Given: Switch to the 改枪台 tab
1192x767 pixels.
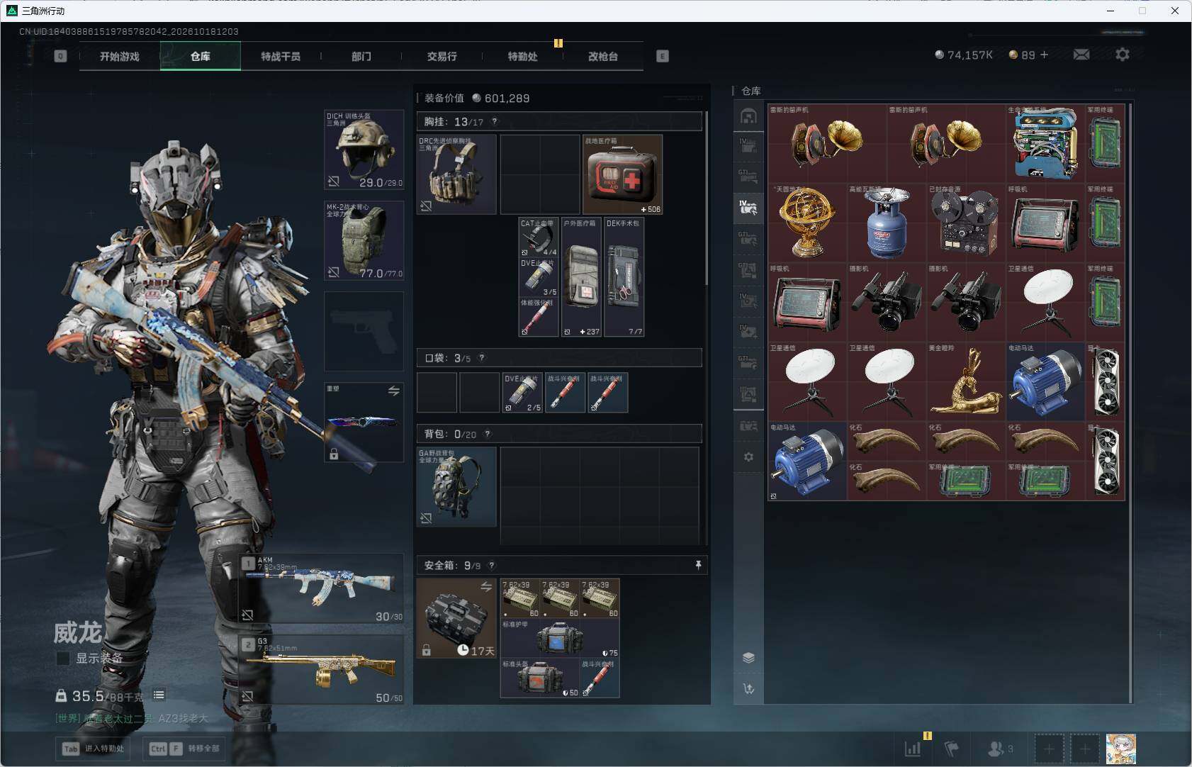Looking at the screenshot, I should tap(603, 56).
